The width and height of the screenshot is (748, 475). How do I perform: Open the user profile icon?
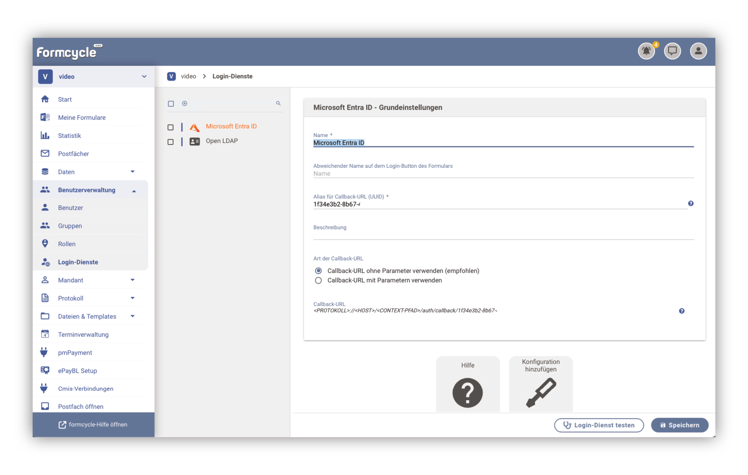pos(698,51)
